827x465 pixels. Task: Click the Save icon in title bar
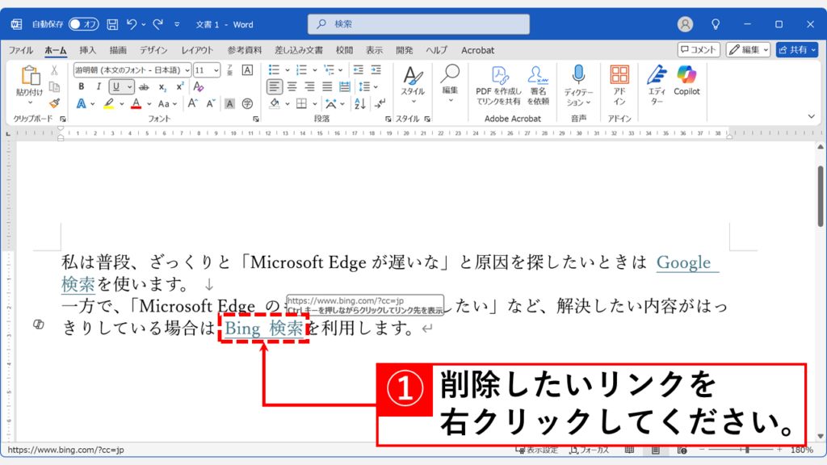click(112, 24)
